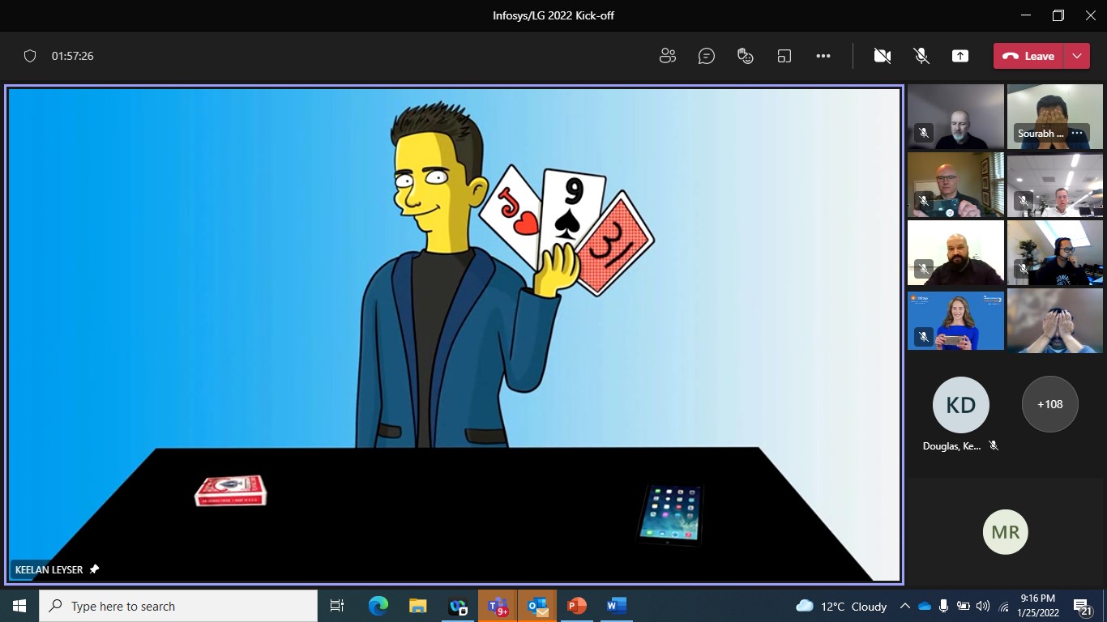This screenshot has height=622, width=1107.
Task: Toggle the camera on
Action: [883, 56]
